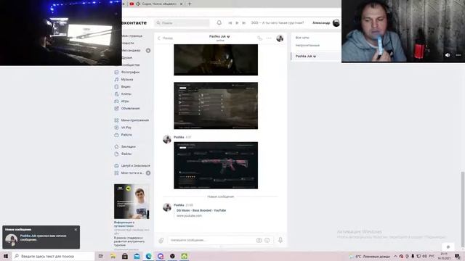Close the active browser tab
The width and height of the screenshot is (465, 261).
pyautogui.click(x=181, y=4)
